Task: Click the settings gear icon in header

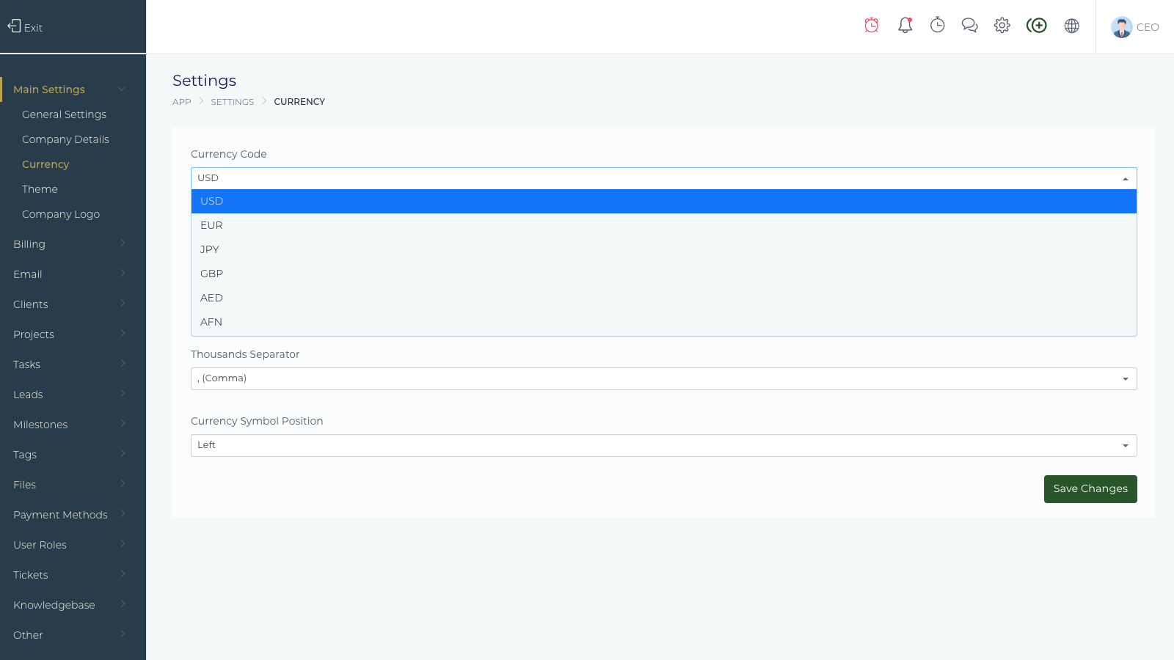Action: pyautogui.click(x=1002, y=26)
